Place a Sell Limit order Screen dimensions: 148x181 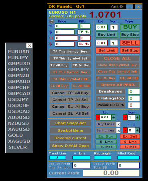107,50
